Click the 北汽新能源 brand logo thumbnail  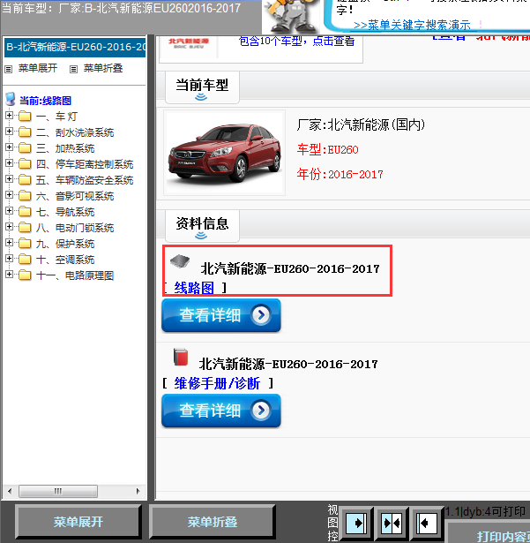point(189,45)
